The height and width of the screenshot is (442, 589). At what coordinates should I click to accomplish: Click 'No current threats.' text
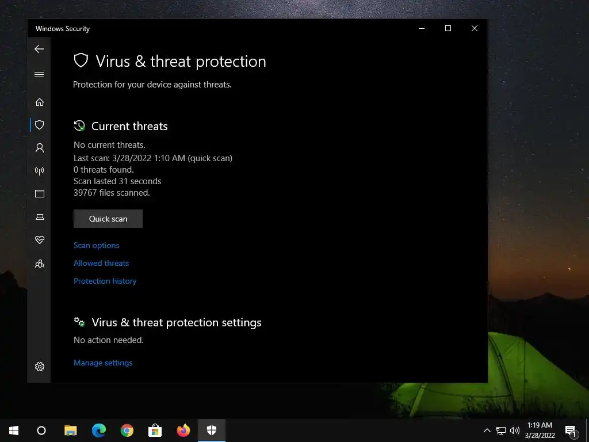click(109, 145)
